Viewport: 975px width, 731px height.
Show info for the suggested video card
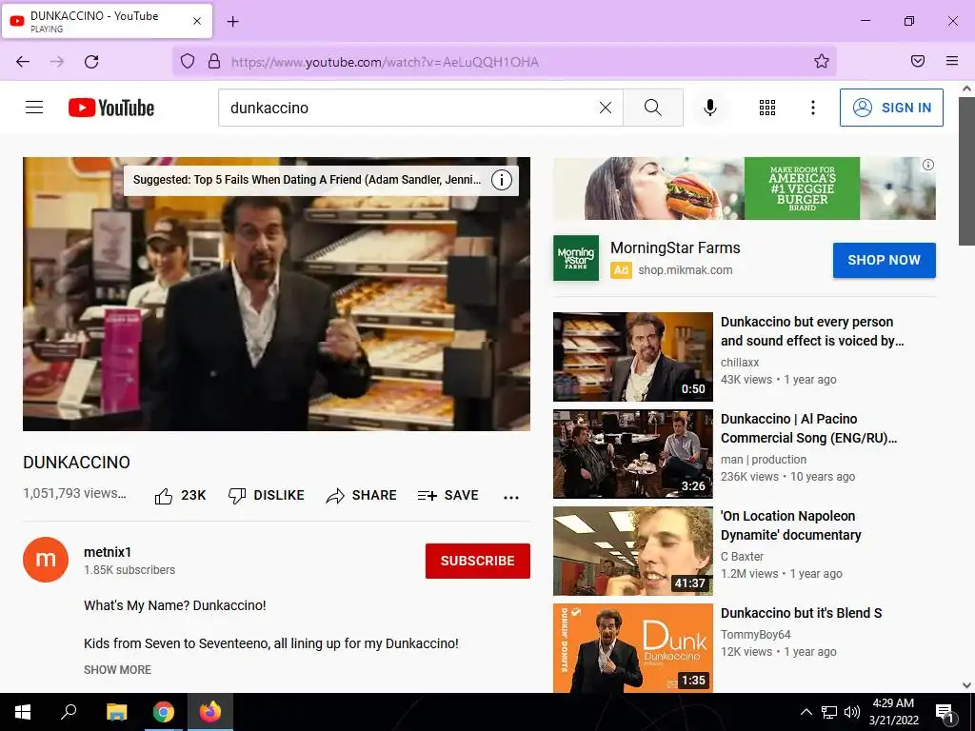502,180
